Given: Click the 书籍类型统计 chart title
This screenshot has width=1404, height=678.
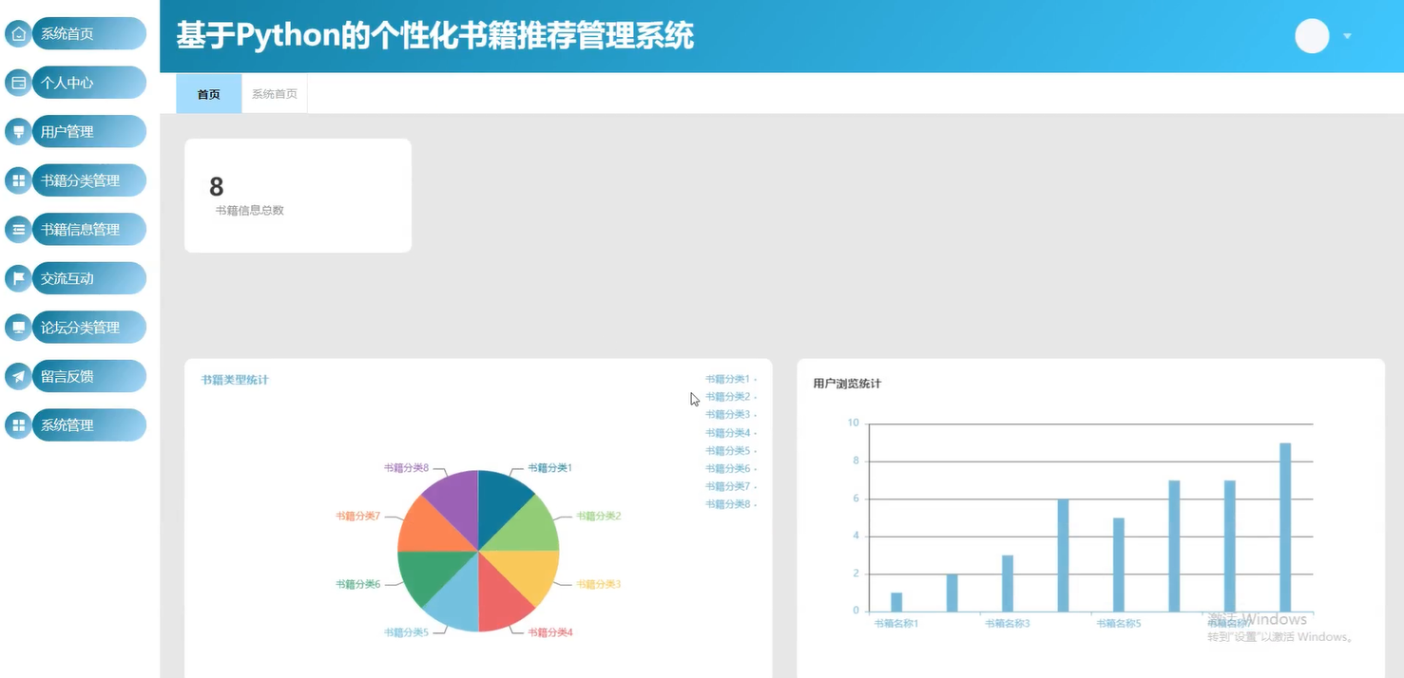Looking at the screenshot, I should pyautogui.click(x=235, y=380).
